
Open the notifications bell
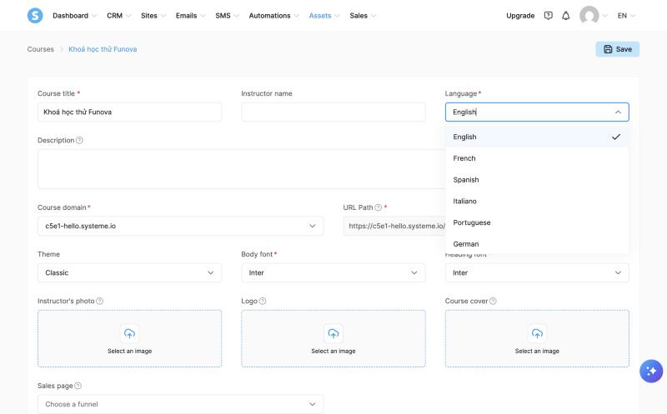[x=566, y=16]
